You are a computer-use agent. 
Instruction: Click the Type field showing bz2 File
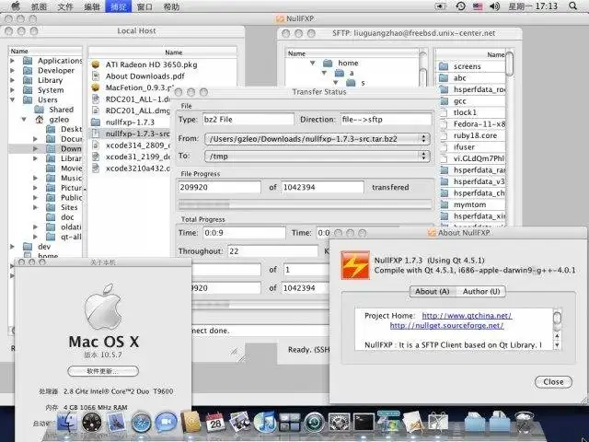(x=248, y=120)
